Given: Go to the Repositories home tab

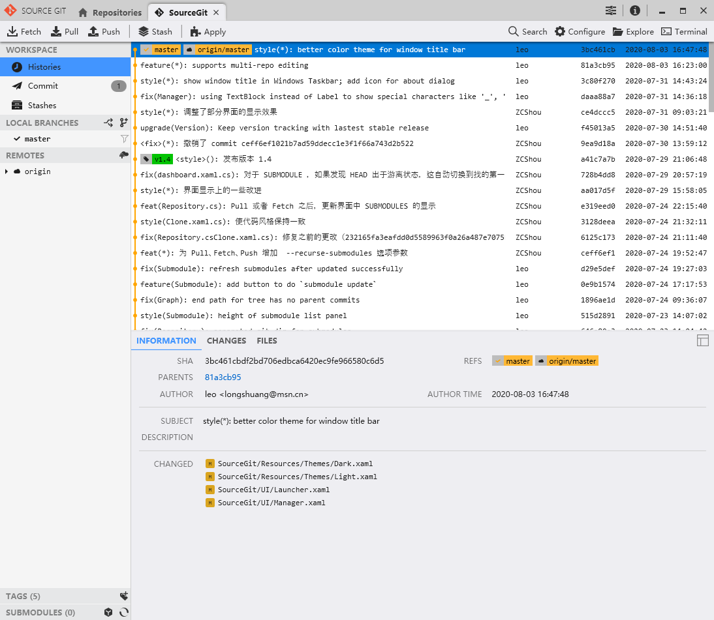Looking at the screenshot, I should [110, 12].
